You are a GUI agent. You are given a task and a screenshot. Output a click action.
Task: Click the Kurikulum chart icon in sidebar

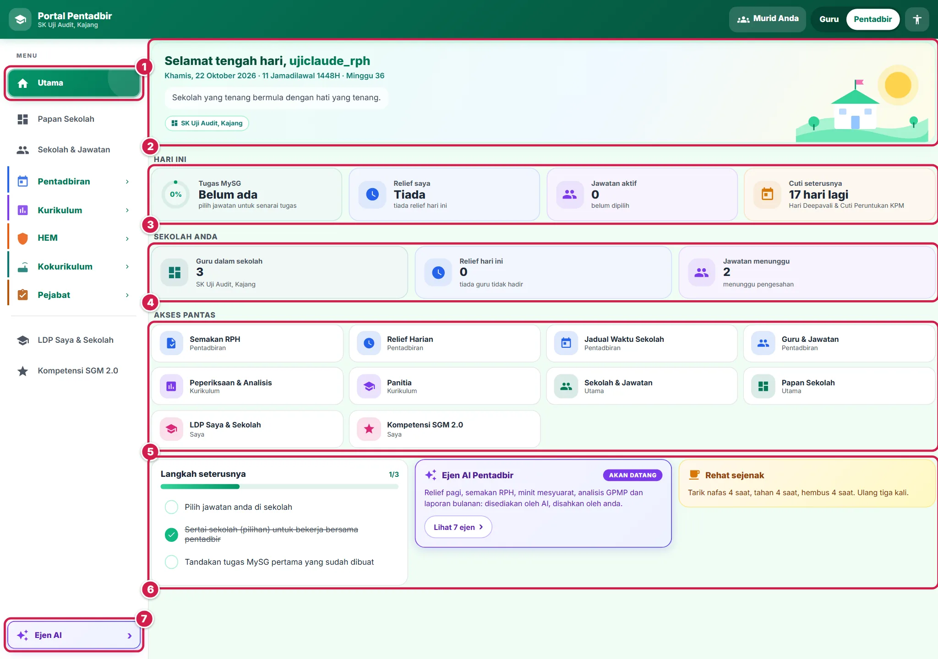pyautogui.click(x=23, y=210)
